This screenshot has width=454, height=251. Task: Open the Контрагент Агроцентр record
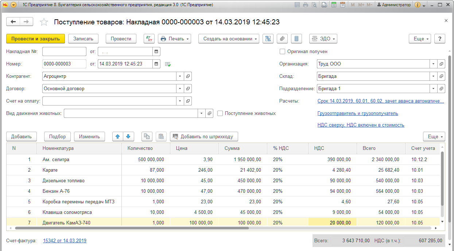[x=188, y=76]
